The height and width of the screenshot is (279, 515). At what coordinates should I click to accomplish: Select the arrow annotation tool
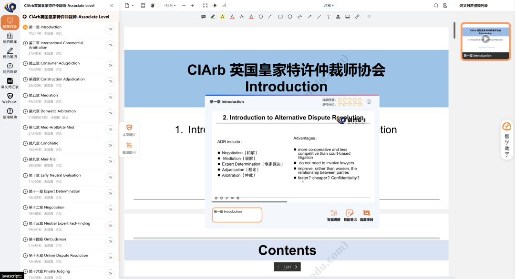click(309, 17)
